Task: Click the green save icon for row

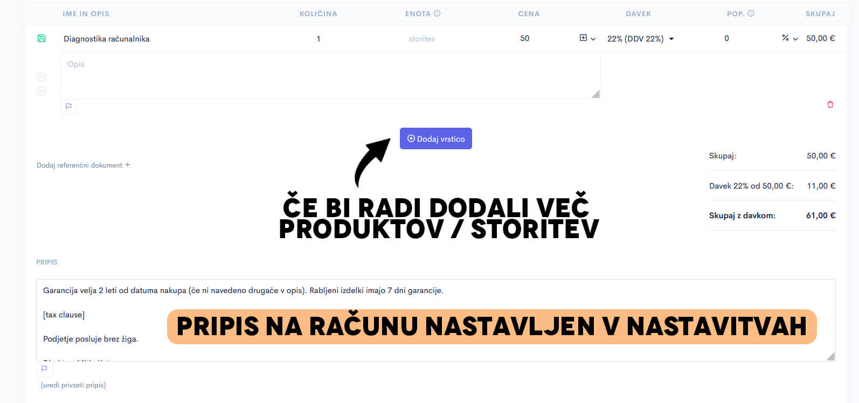Action: pos(41,38)
